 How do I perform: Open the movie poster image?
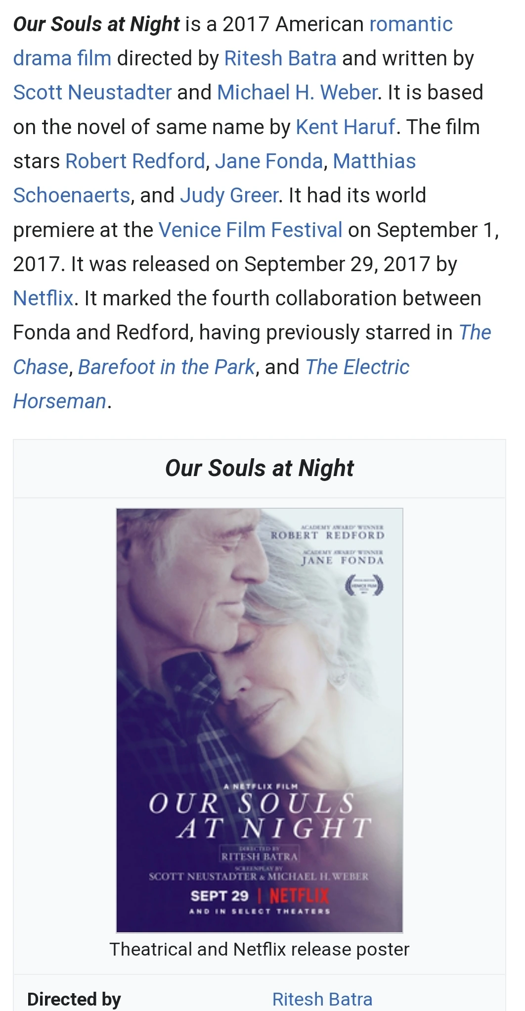pos(260,721)
